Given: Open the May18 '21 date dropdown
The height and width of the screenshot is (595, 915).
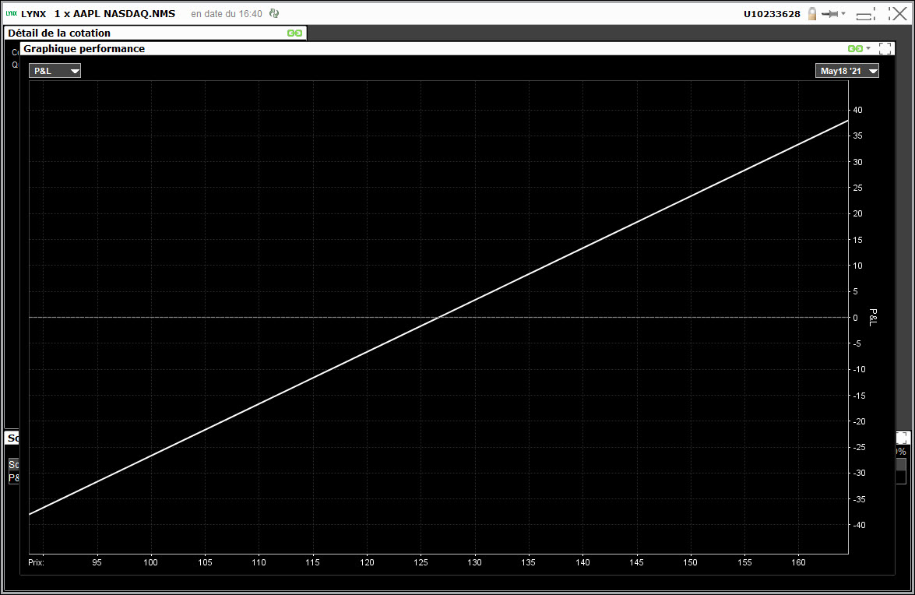Looking at the screenshot, I should (x=846, y=71).
